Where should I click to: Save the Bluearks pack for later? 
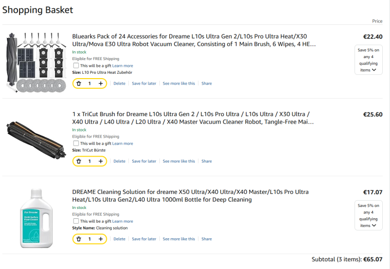coord(144,83)
